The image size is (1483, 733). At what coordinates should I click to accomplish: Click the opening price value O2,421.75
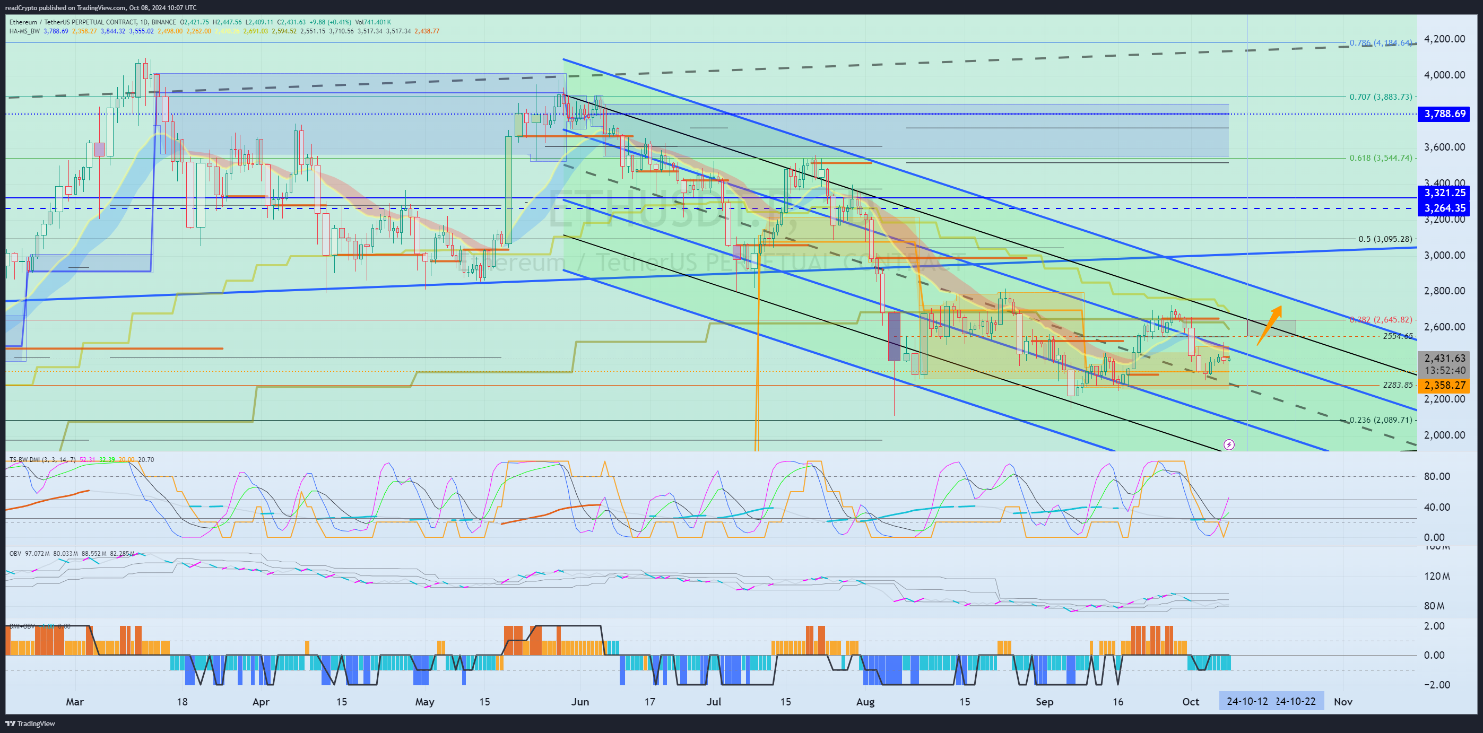tap(195, 22)
